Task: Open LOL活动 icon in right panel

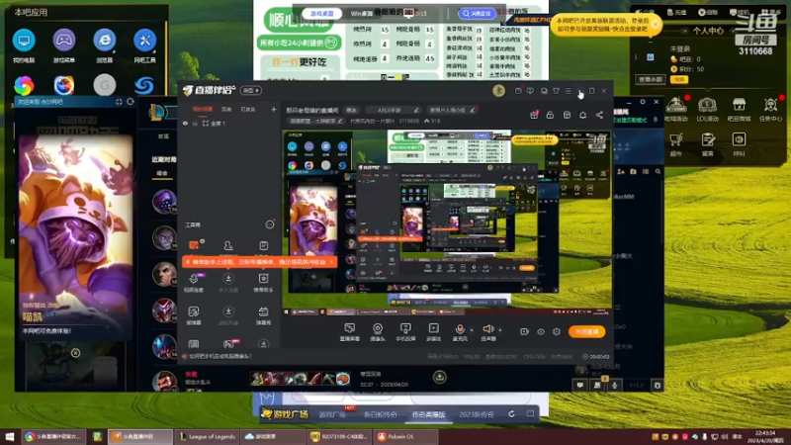Action: 707,109
